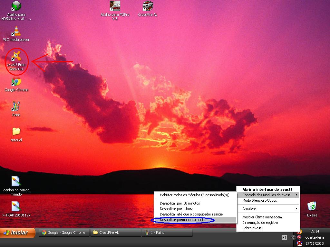Screen dimensions: 330x247
Task: Open the HDStatus v1.0 shortcut
Action: [x=16, y=6]
